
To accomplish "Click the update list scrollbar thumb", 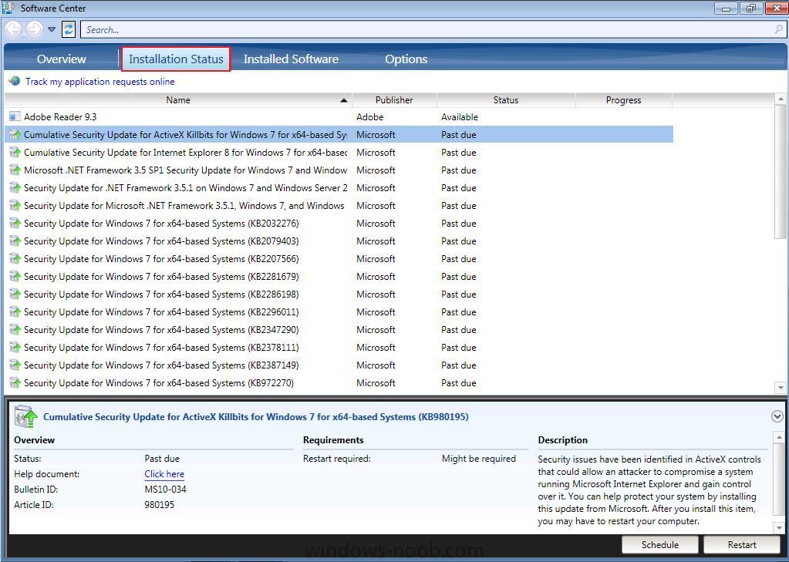I will point(781,172).
